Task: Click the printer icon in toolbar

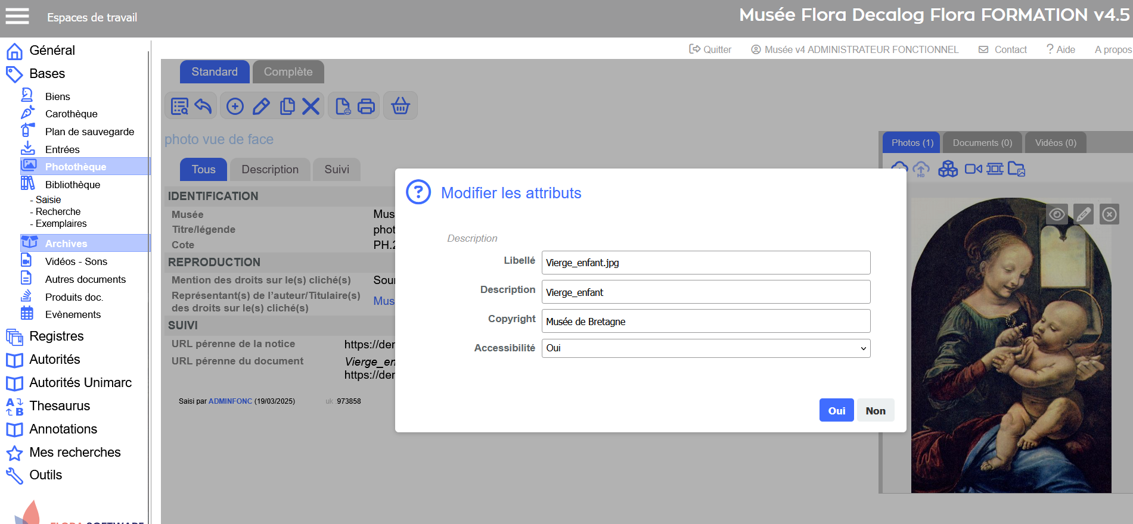Action: (x=366, y=106)
